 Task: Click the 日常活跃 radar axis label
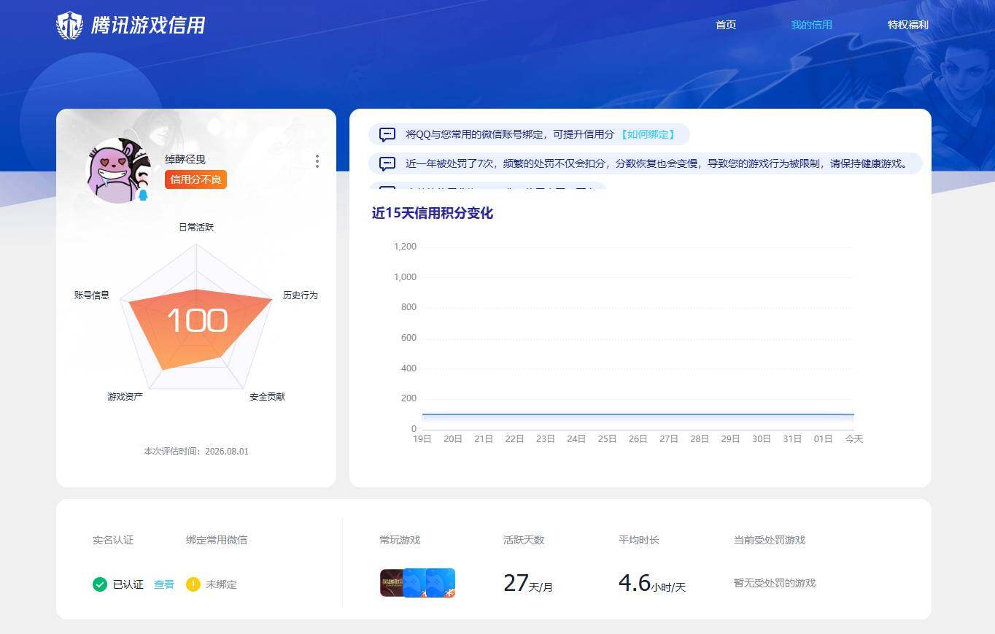coord(196,228)
